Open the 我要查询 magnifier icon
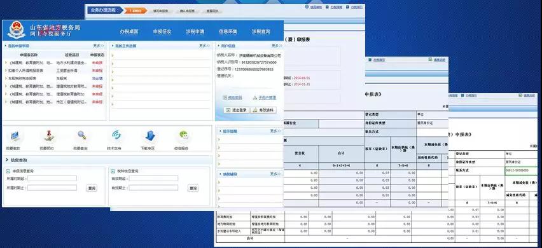542x248 pixels. pyautogui.click(x=81, y=135)
